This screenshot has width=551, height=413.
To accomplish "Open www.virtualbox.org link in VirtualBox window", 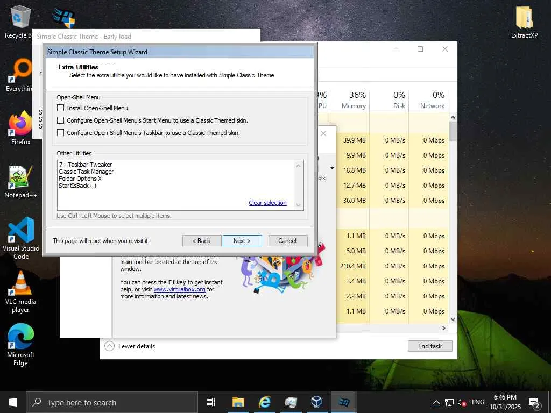I will click(x=179, y=289).
